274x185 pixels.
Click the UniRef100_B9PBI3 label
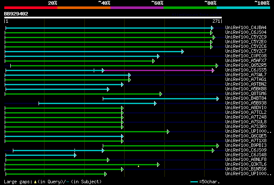pos(246,146)
